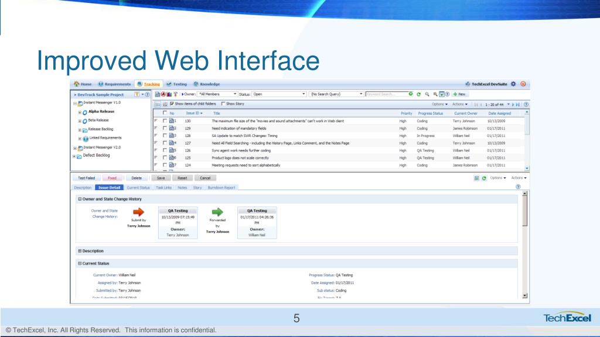Open the '(No Search Query)' dropdown
This screenshot has width=600, height=337.
pos(336,94)
